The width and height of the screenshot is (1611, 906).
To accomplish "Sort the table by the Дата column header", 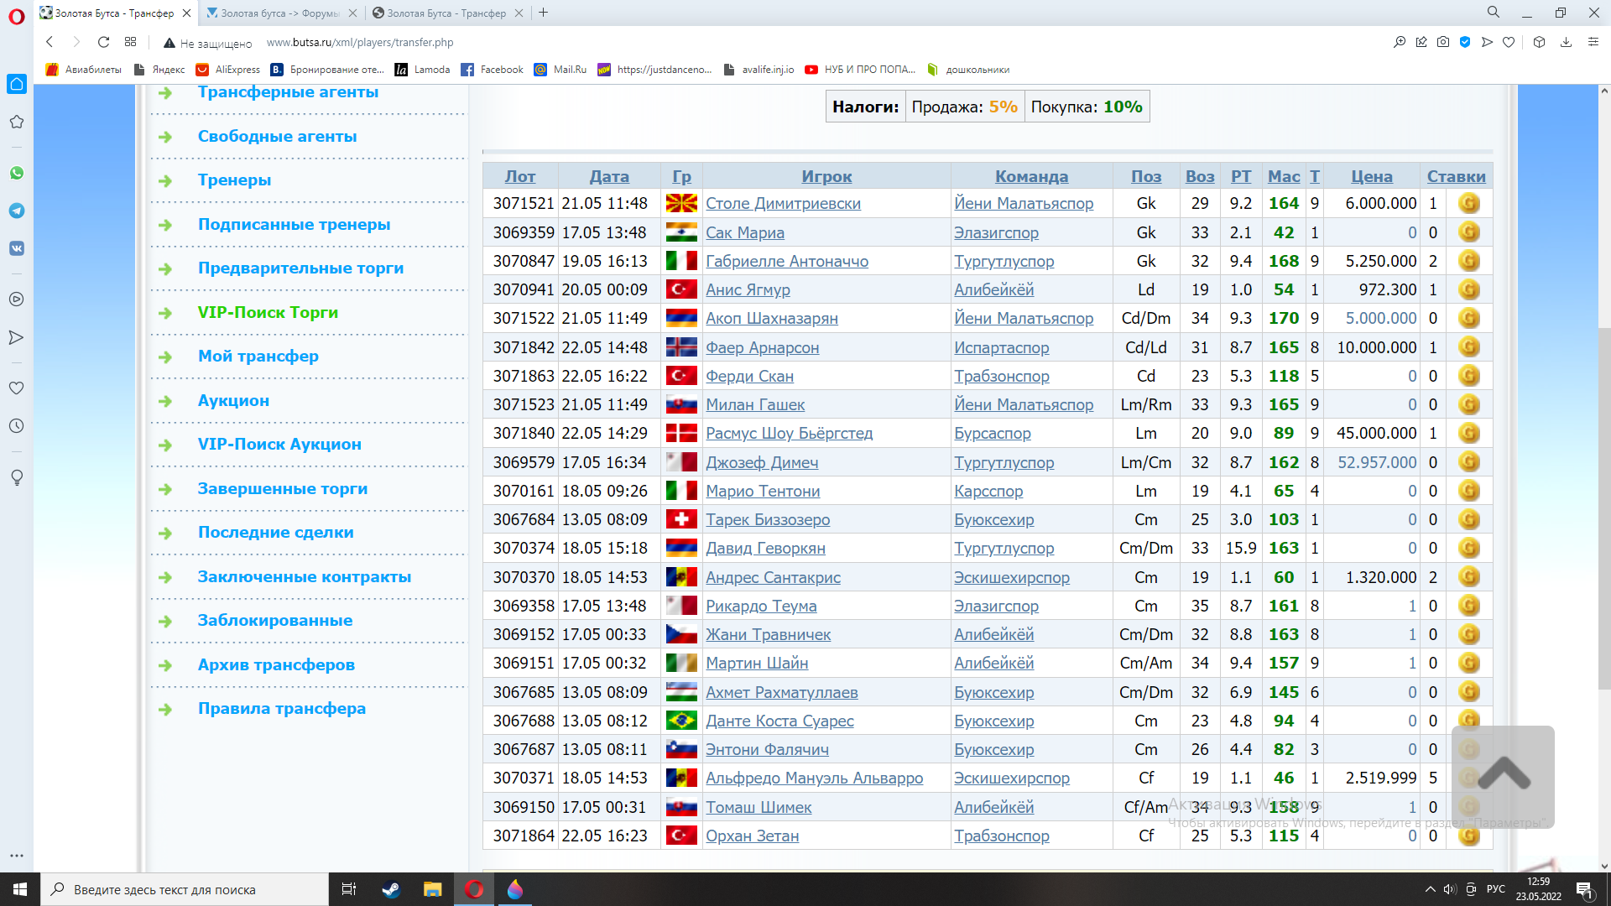I will point(608,176).
